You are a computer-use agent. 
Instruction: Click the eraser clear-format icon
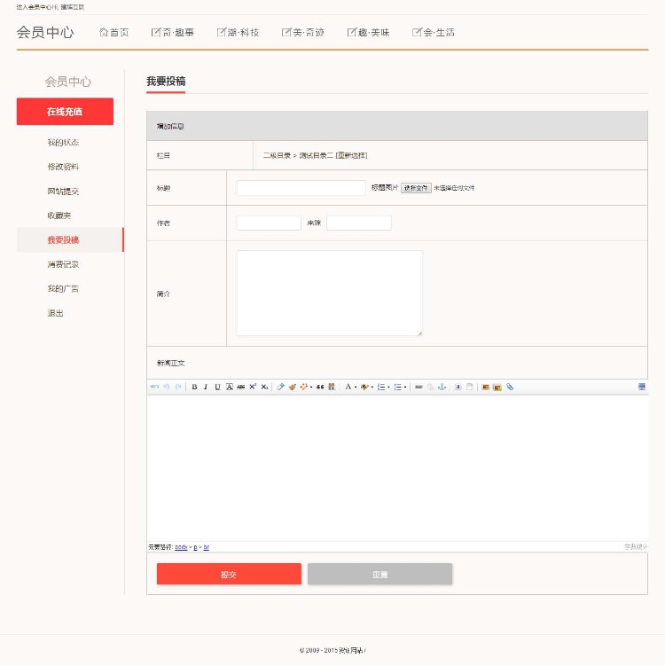280,387
